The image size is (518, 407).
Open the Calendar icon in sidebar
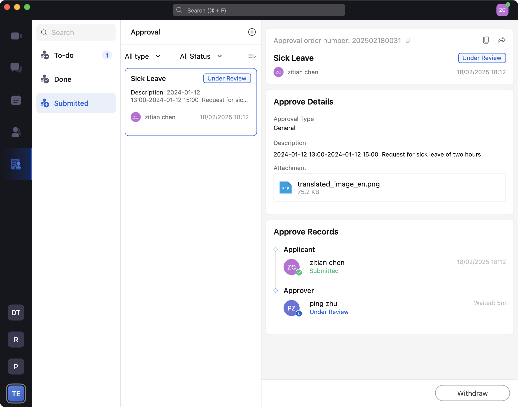pos(16,100)
